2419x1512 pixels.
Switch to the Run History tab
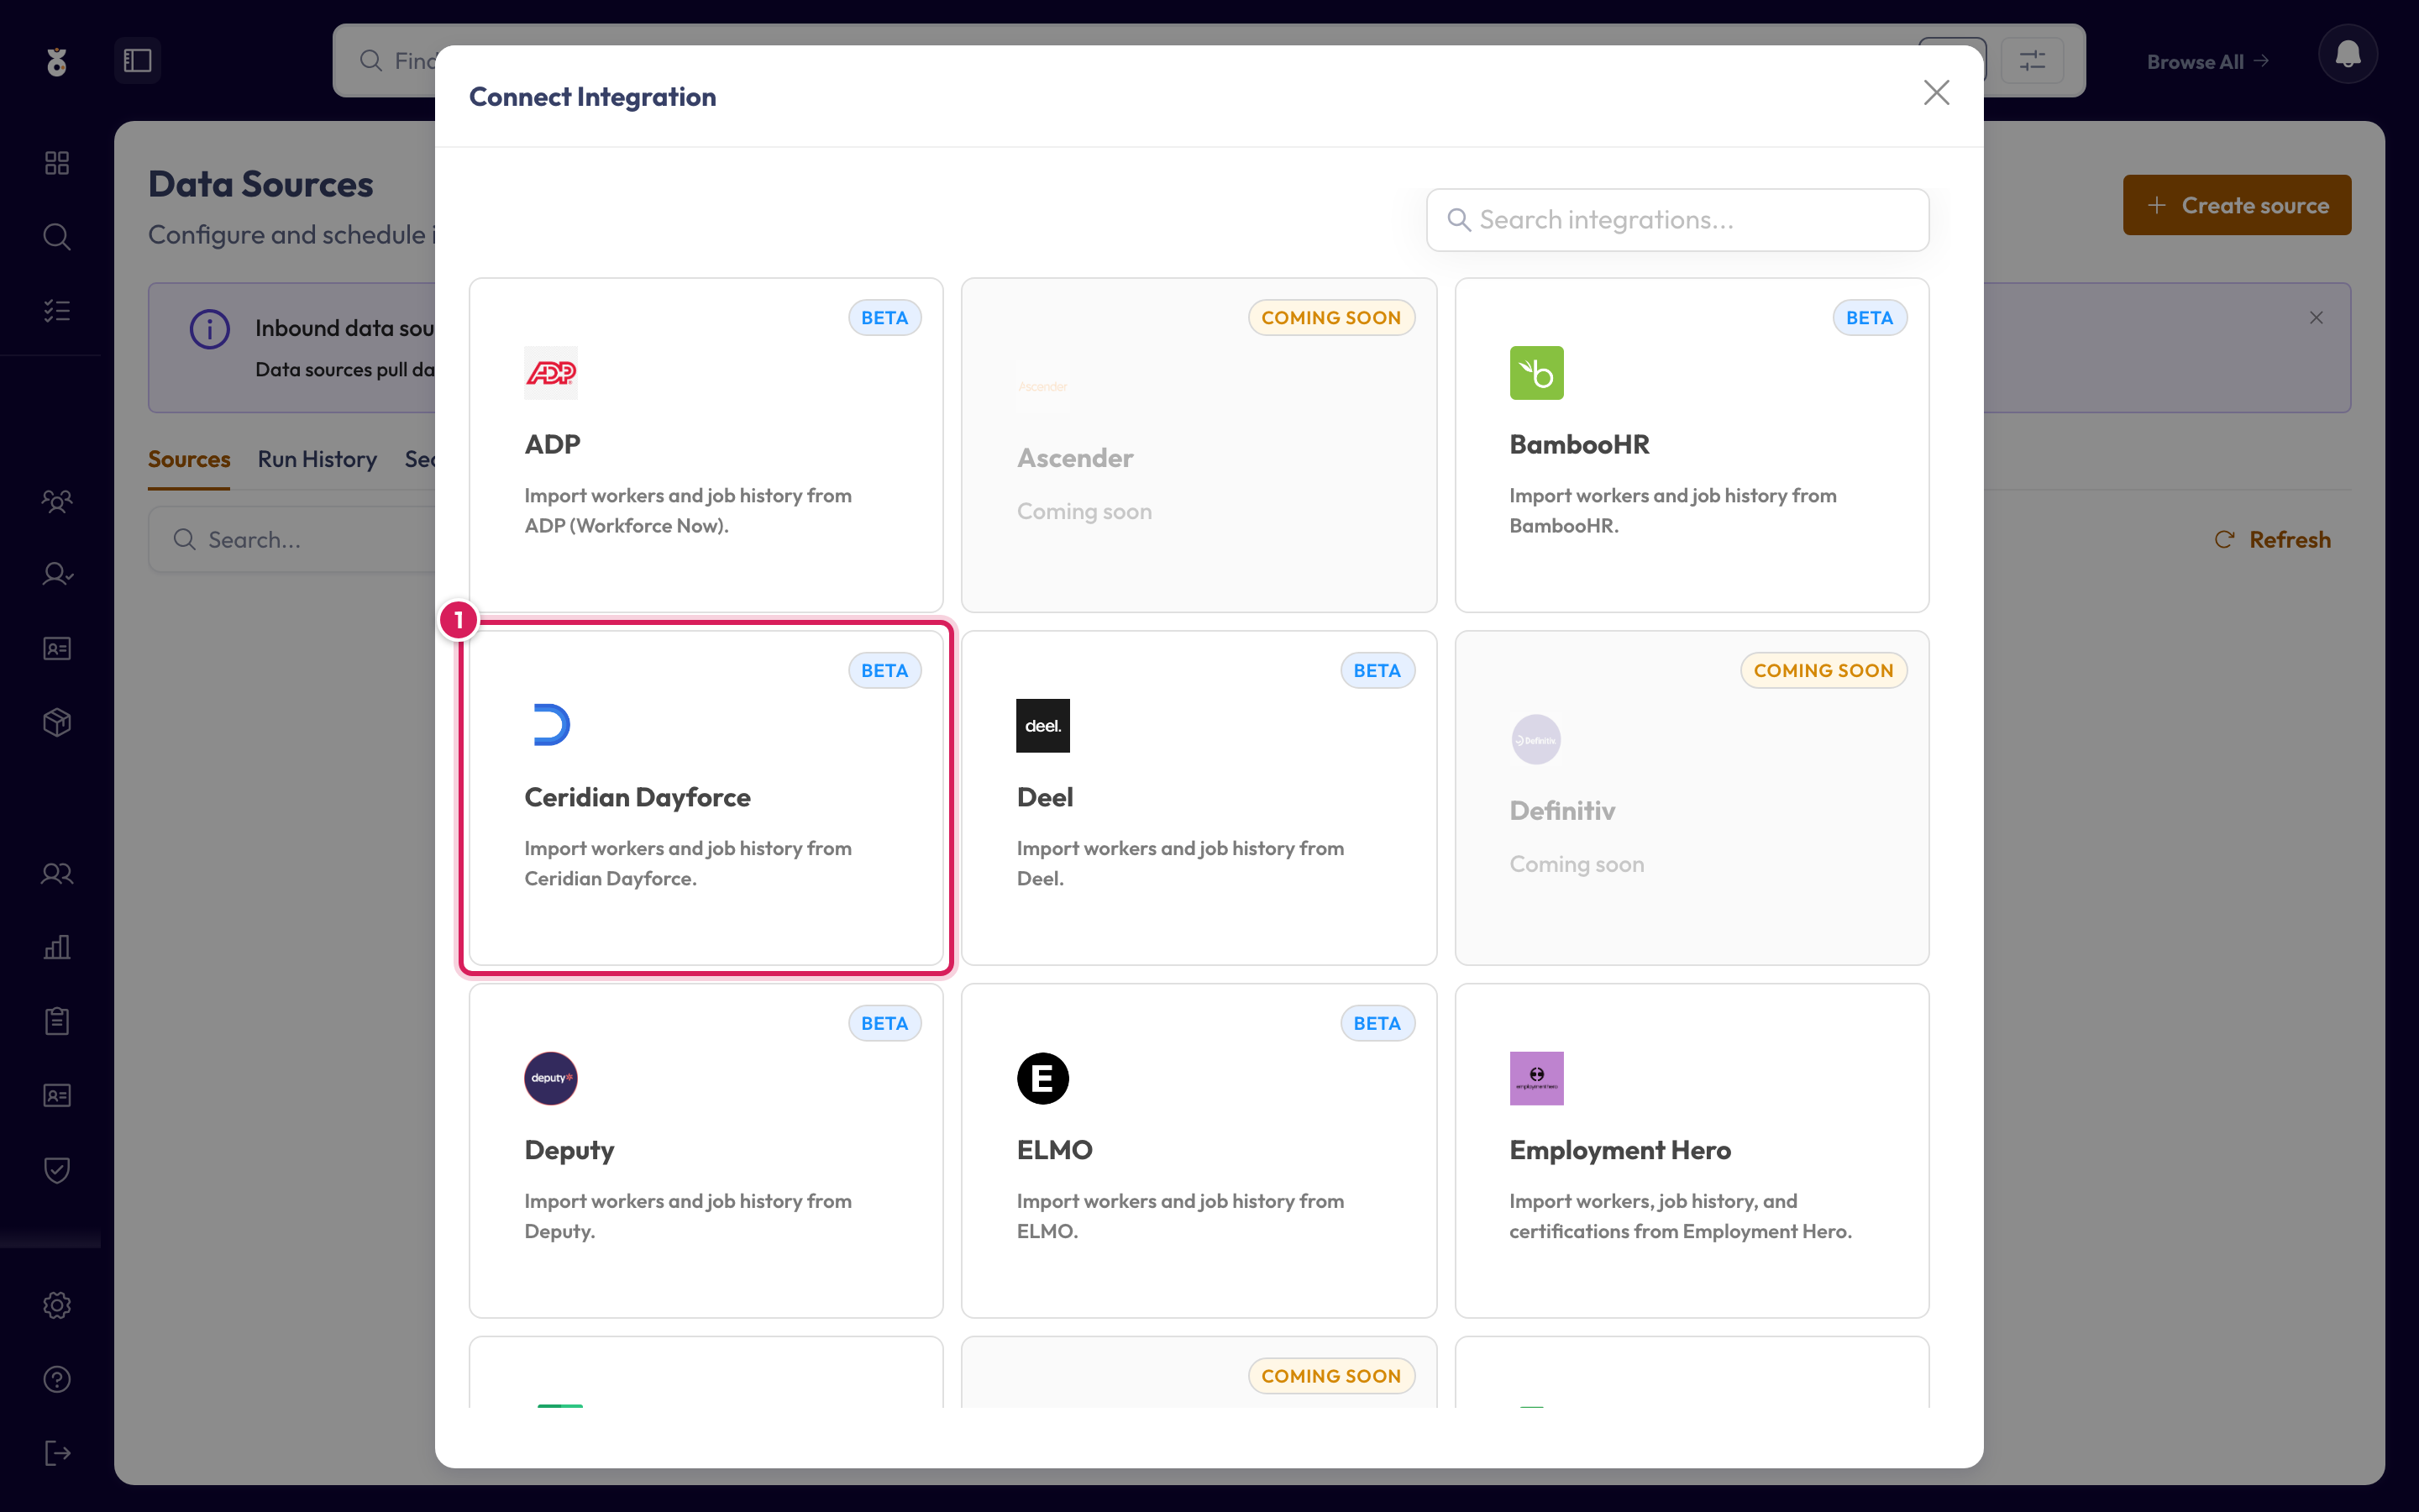[317, 459]
